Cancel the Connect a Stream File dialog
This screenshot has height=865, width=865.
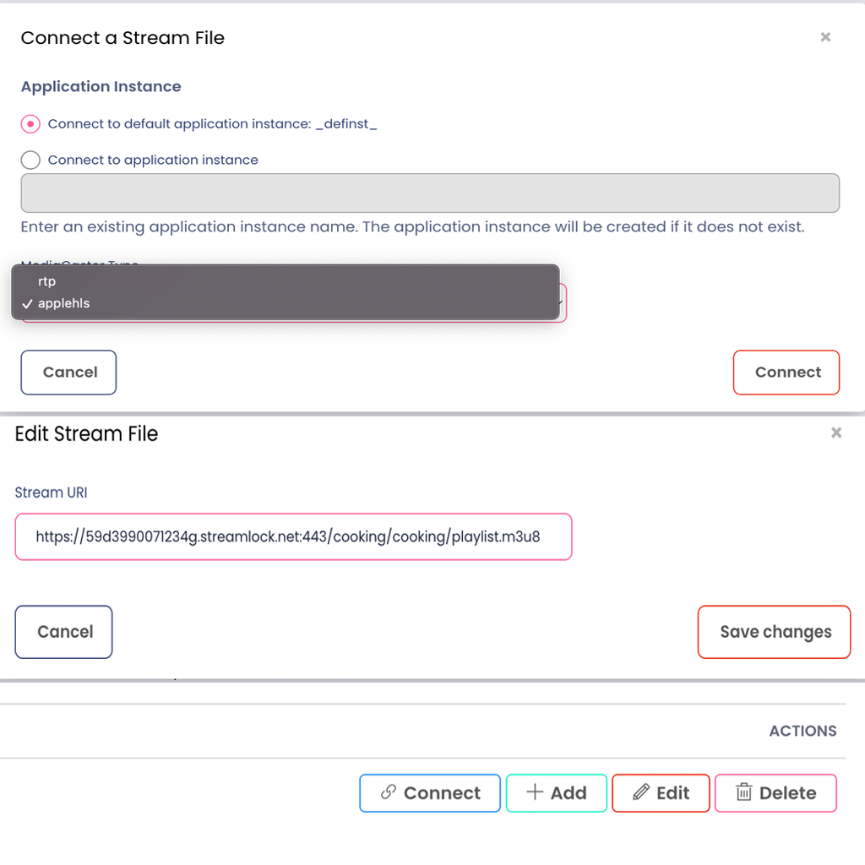(x=68, y=373)
